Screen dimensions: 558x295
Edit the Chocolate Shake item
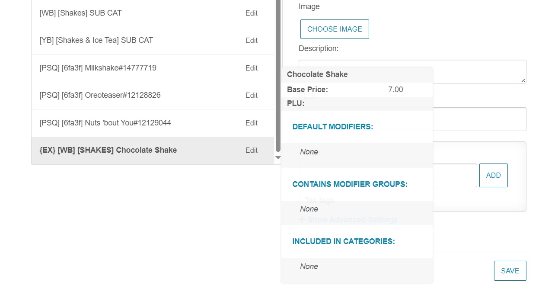(252, 151)
